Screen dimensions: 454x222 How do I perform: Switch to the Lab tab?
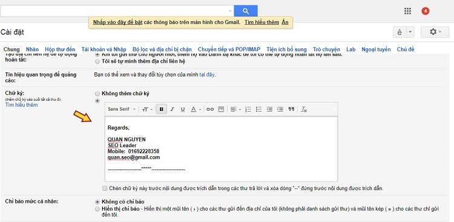click(x=350, y=49)
